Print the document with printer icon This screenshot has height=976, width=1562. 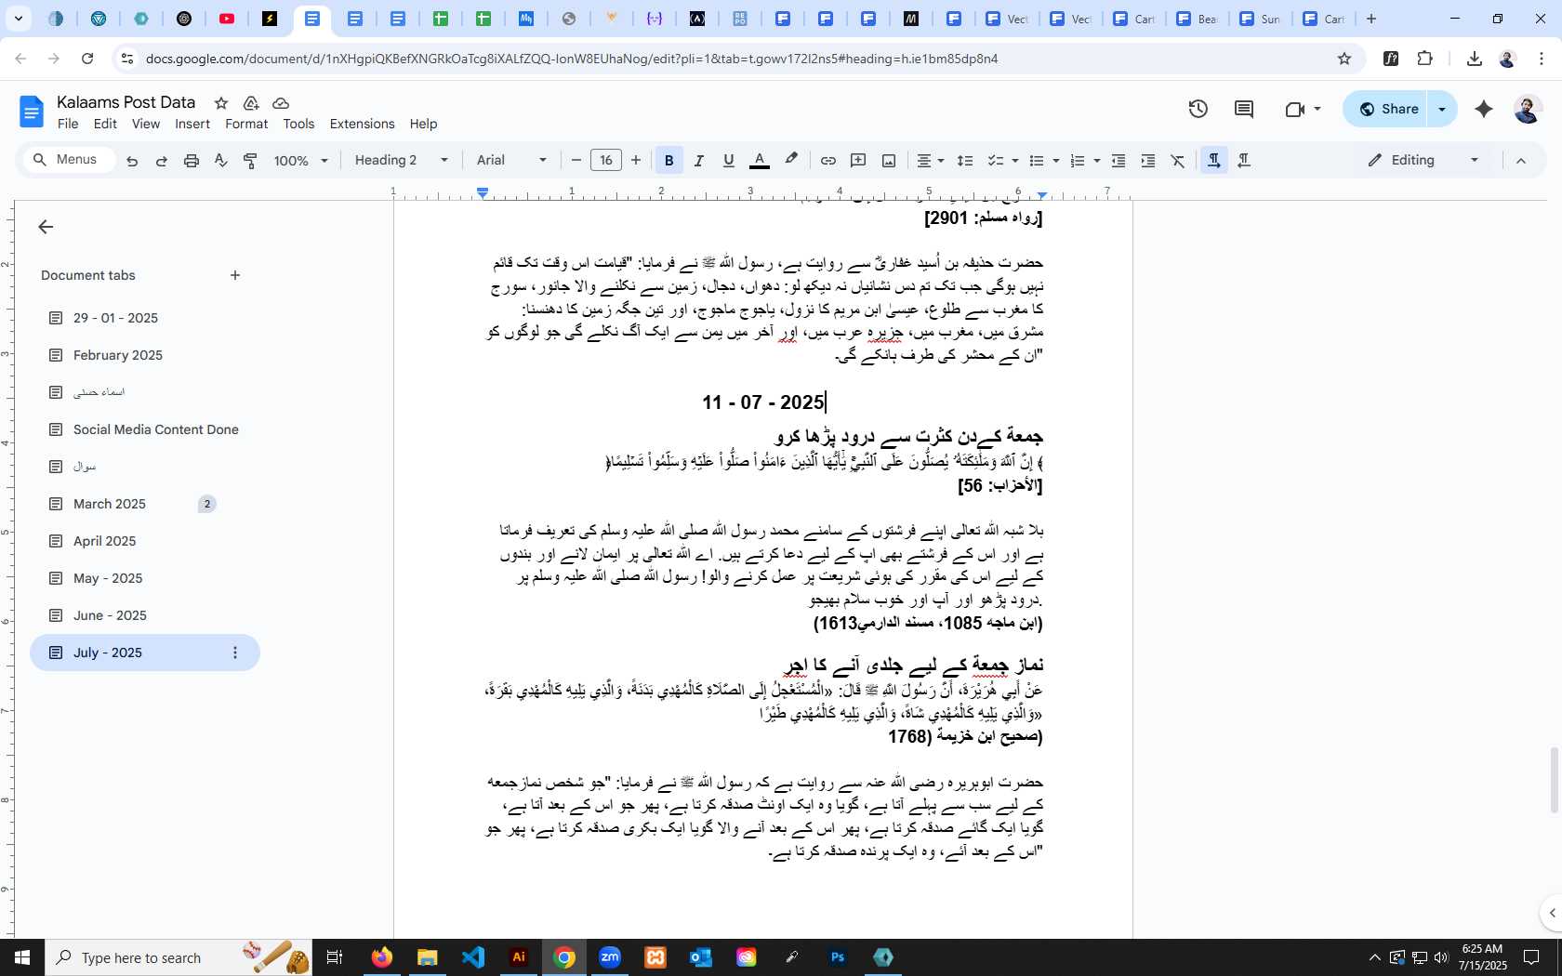[x=192, y=161]
